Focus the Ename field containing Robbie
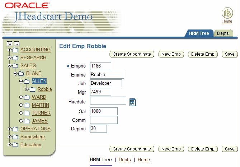Viewport: 240px width, 167px height. [107, 75]
